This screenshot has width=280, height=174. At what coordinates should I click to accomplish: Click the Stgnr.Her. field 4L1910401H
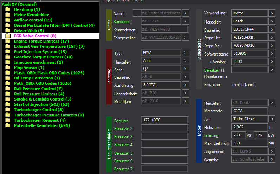click(250, 38)
